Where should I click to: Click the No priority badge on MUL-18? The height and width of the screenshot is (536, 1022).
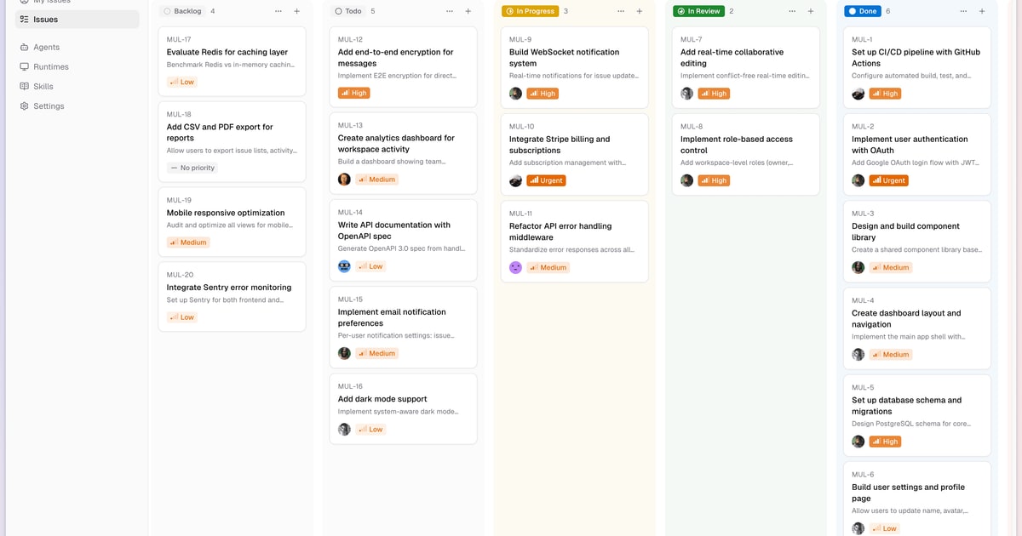tap(192, 168)
